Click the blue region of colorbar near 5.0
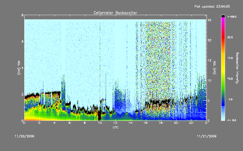The width and height of the screenshot is (243, 151). 223,100
